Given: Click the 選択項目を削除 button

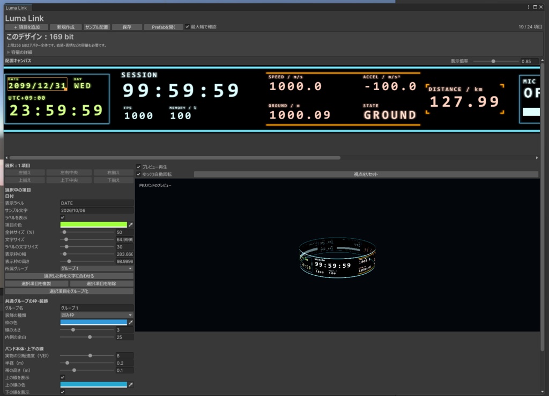Looking at the screenshot, I should (x=101, y=283).
